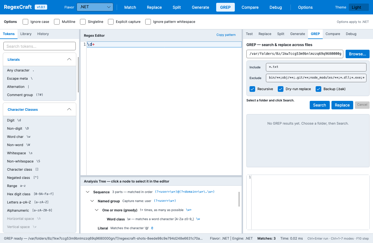
Task: Open the Library tab in left panel
Action: 26,34
